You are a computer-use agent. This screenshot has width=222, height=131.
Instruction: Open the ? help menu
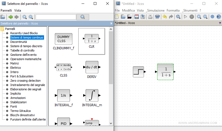point(200,11)
